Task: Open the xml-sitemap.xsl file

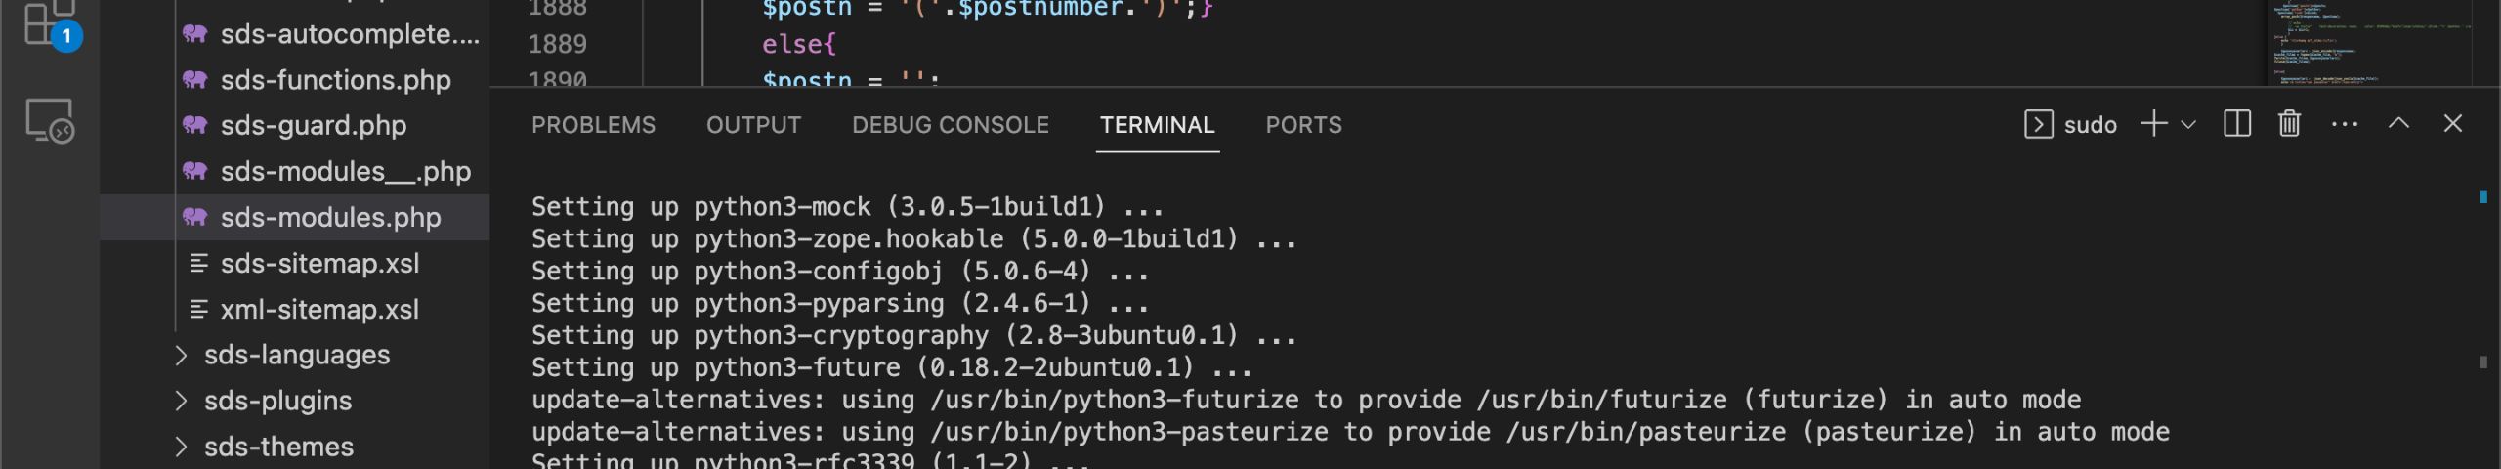Action: tap(318, 310)
